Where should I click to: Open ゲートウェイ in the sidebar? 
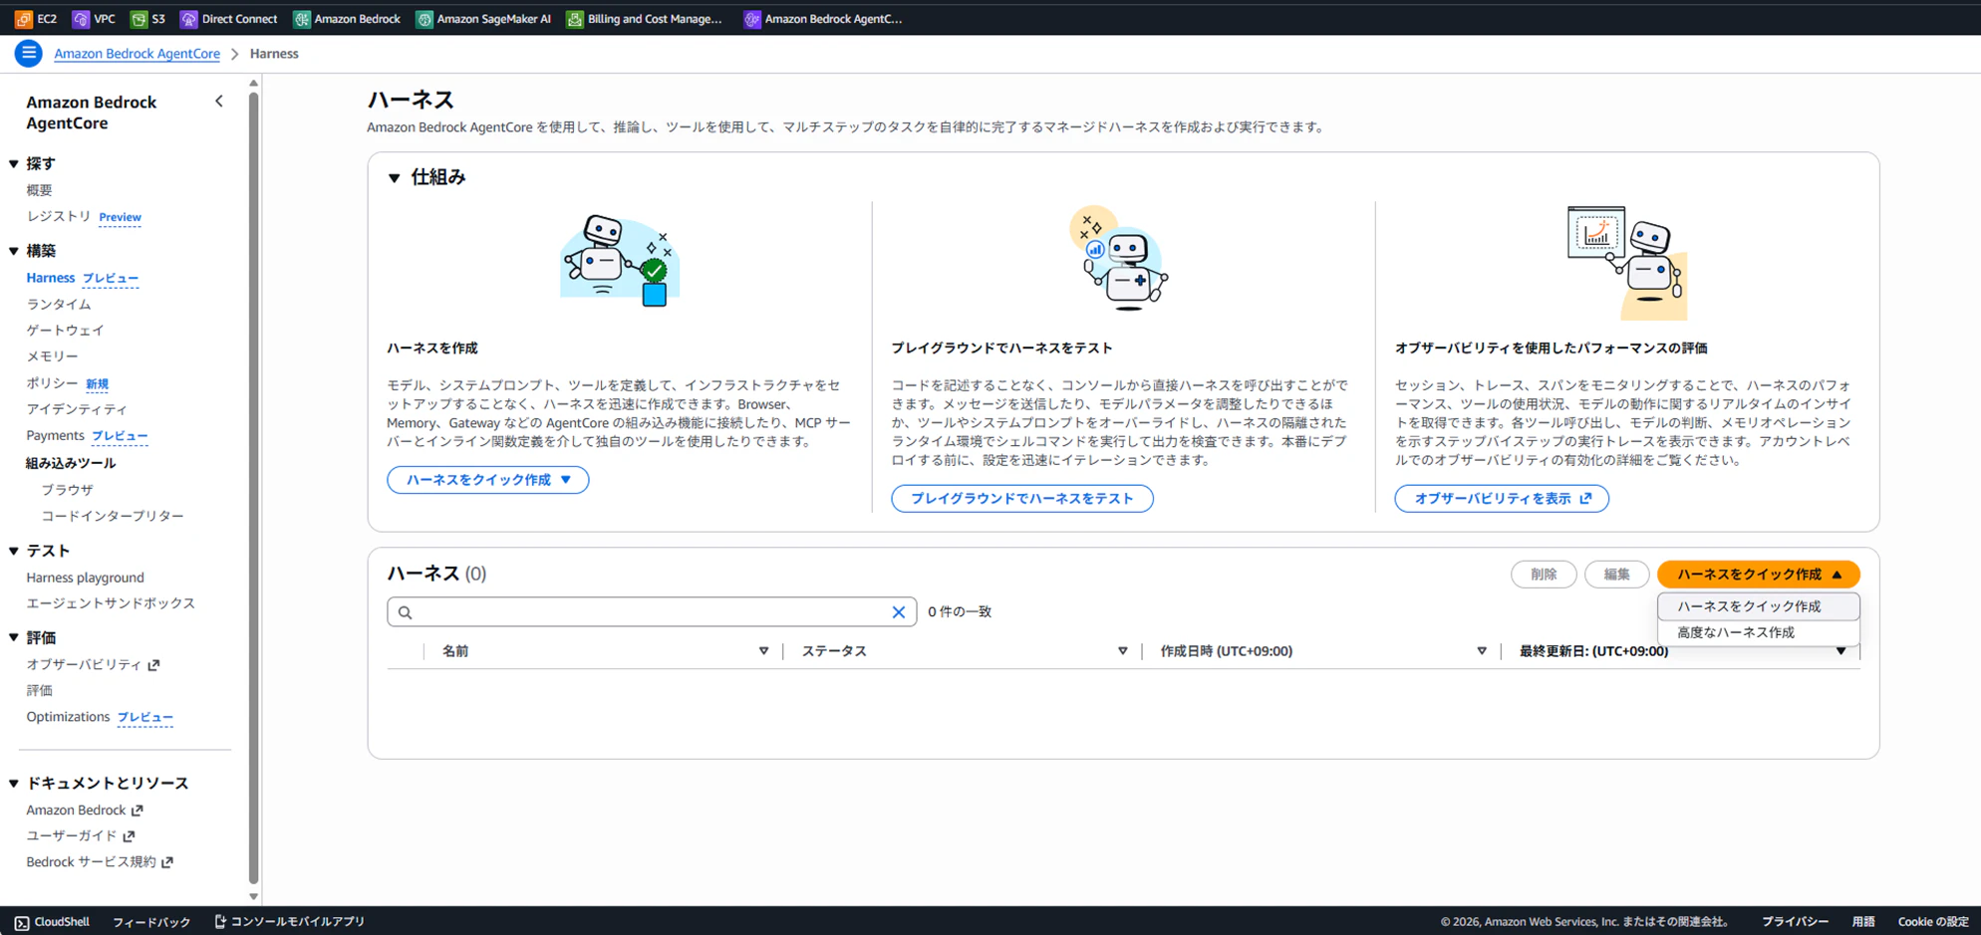tap(66, 330)
